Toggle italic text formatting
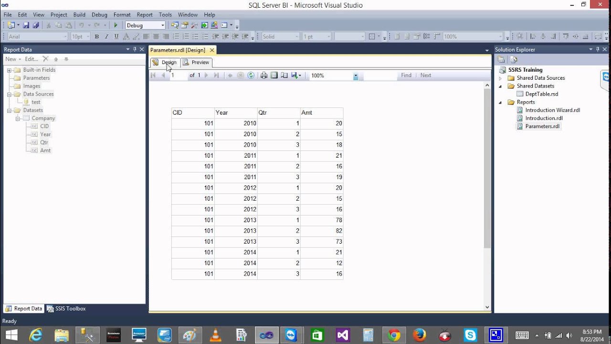The height and width of the screenshot is (344, 611). (106, 37)
